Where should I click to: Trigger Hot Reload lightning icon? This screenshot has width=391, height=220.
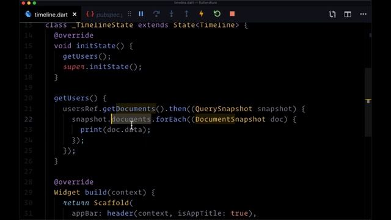point(201,14)
